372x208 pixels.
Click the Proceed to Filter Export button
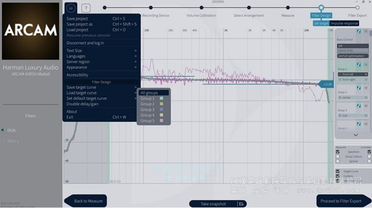[x=341, y=201]
